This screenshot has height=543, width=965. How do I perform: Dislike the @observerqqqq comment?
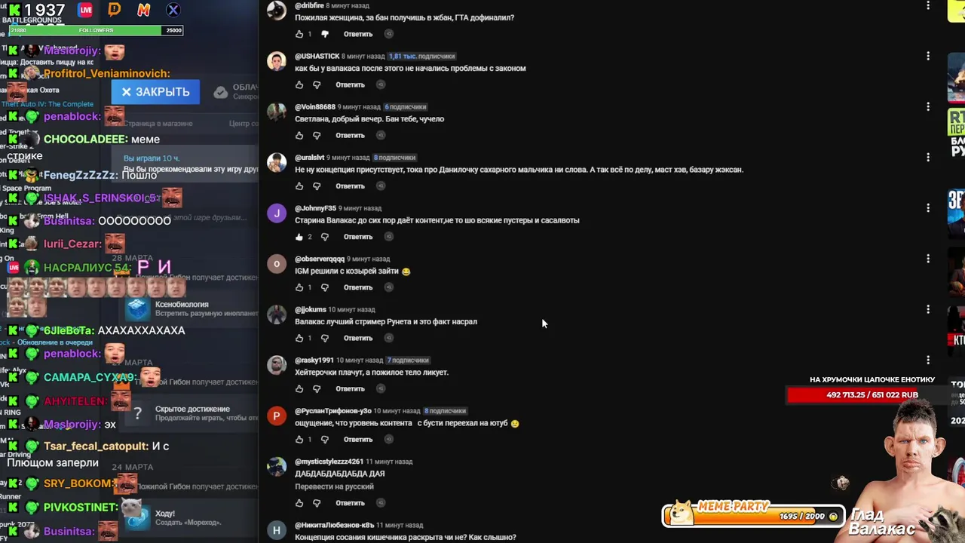pos(325,287)
